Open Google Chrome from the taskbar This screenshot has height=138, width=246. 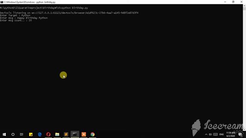tap(92, 134)
